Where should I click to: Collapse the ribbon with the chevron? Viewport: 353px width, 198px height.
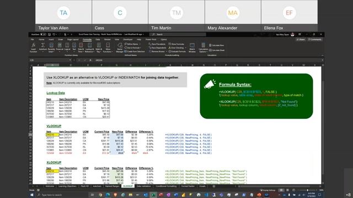pos(322,55)
